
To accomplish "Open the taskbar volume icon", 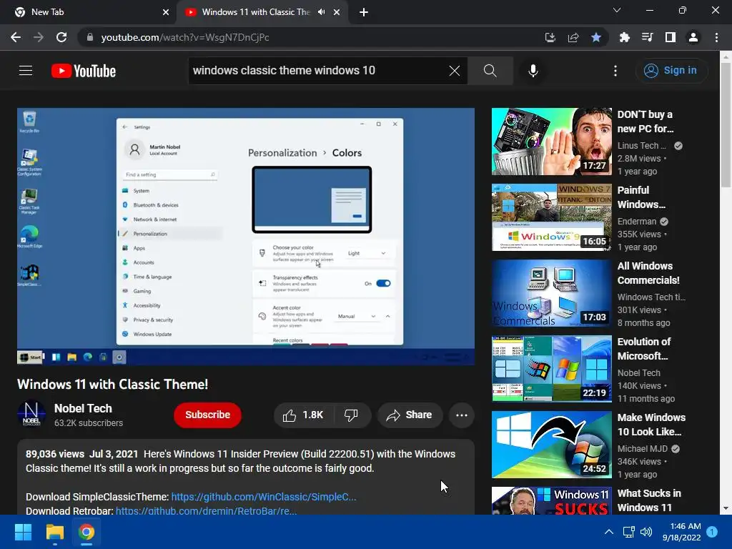I will click(x=646, y=532).
